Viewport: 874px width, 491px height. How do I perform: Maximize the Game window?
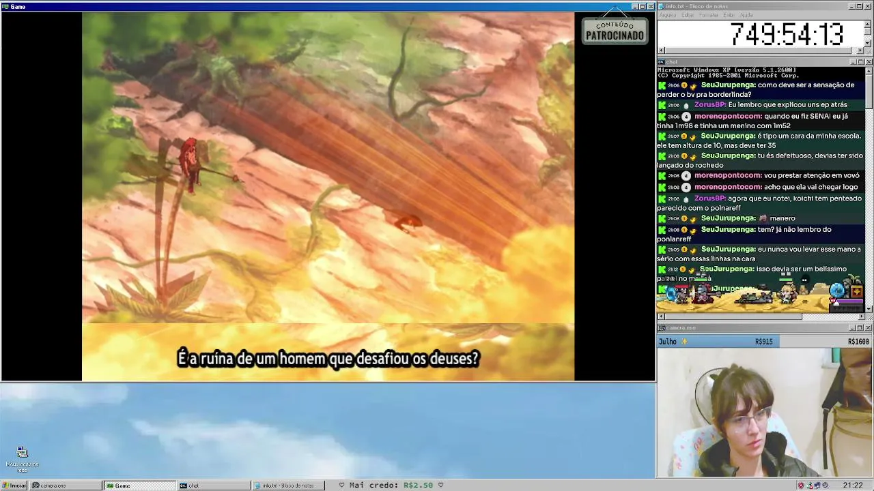(x=643, y=7)
